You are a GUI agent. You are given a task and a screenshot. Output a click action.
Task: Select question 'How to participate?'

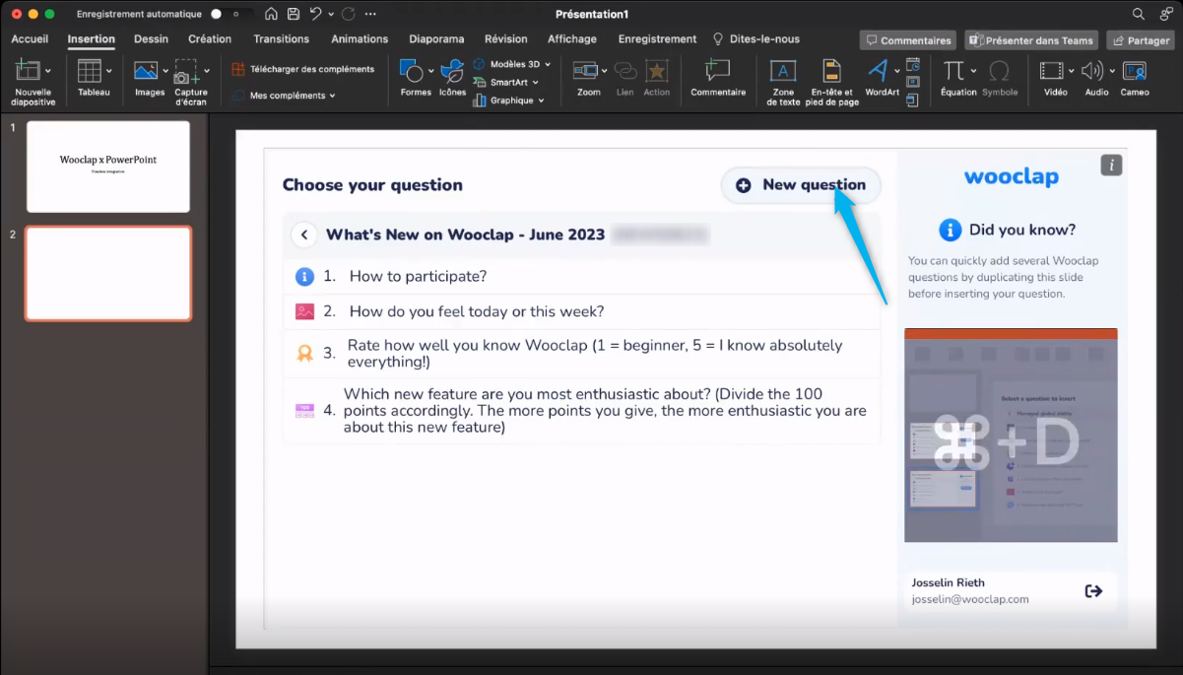(581, 277)
